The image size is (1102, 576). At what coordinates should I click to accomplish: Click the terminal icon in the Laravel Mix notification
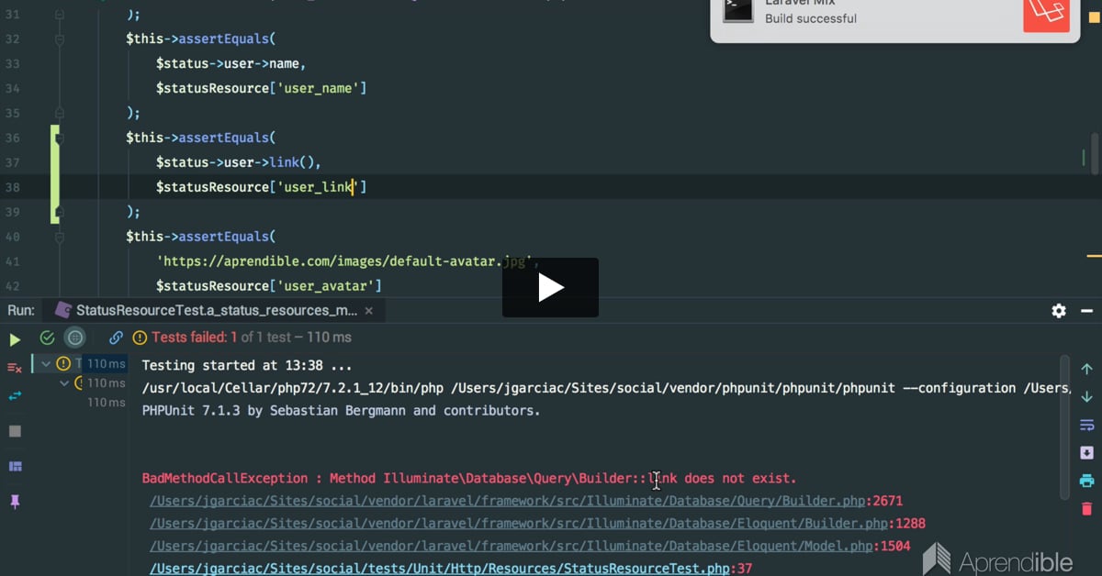pyautogui.click(x=737, y=8)
